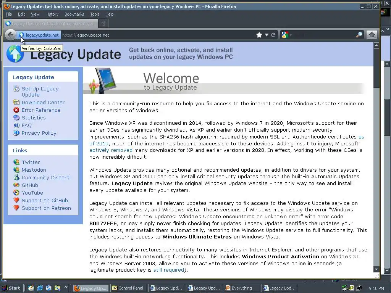391x293 pixels.
Task: Click the YouTube media player icon
Action: point(16,193)
